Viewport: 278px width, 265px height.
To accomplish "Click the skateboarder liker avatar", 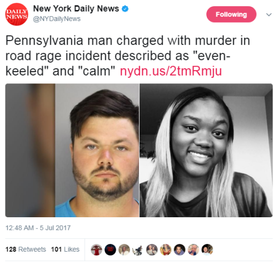I will (x=138, y=249).
